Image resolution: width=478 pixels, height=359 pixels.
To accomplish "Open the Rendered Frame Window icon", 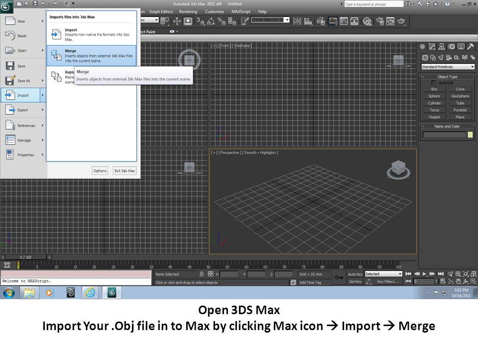I will coord(390,21).
